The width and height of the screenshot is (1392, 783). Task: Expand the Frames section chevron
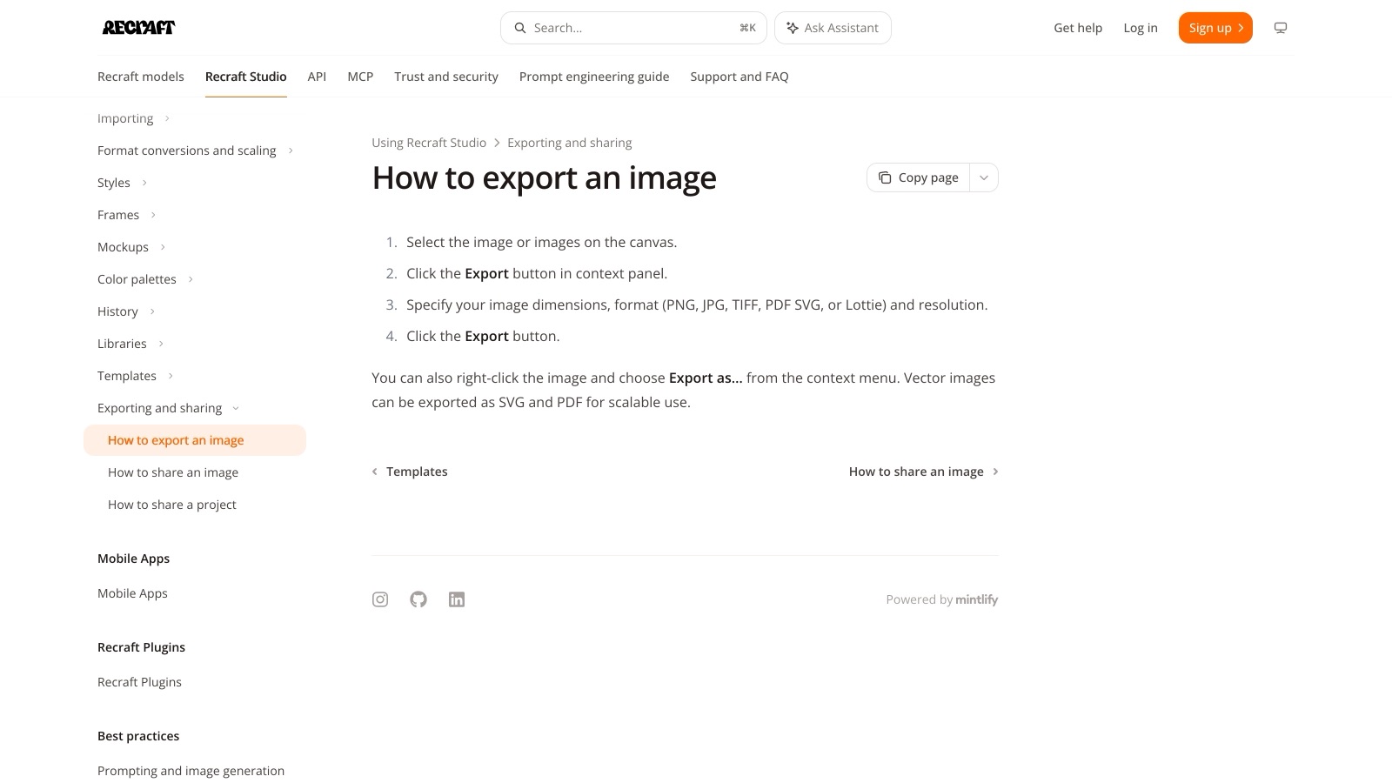[x=153, y=215]
